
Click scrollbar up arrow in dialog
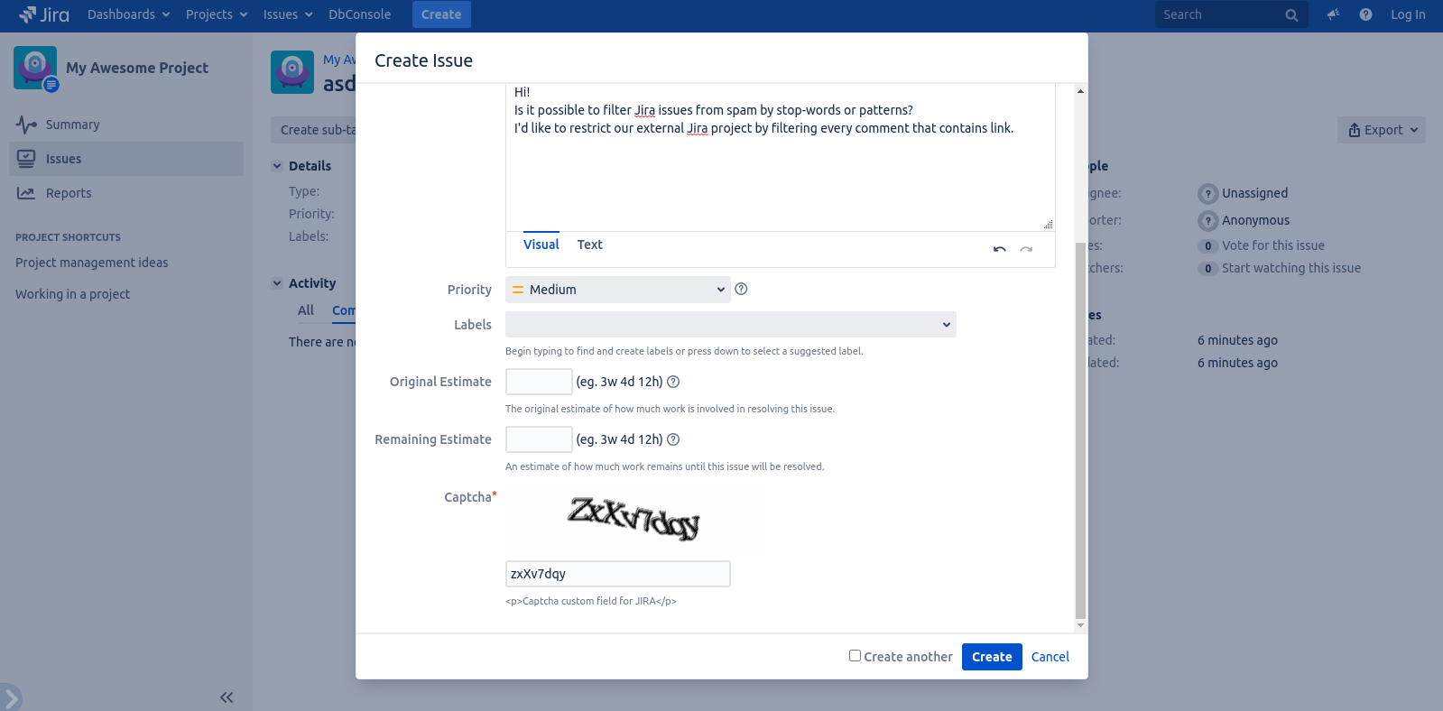1080,91
